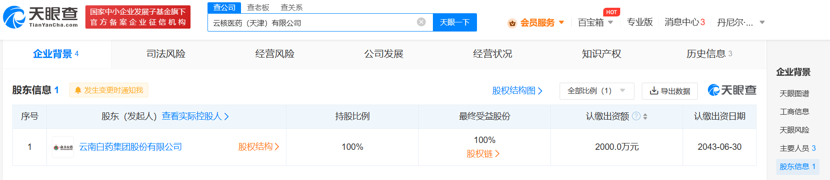Expand the 会员服务 dropdown arrow
The image size is (830, 180).
coord(561,22)
